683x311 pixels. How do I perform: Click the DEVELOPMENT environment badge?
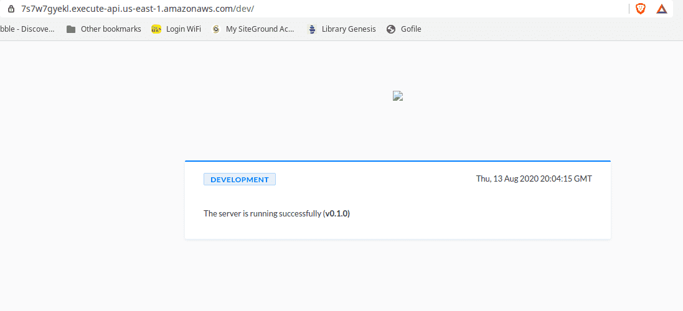[239, 180]
